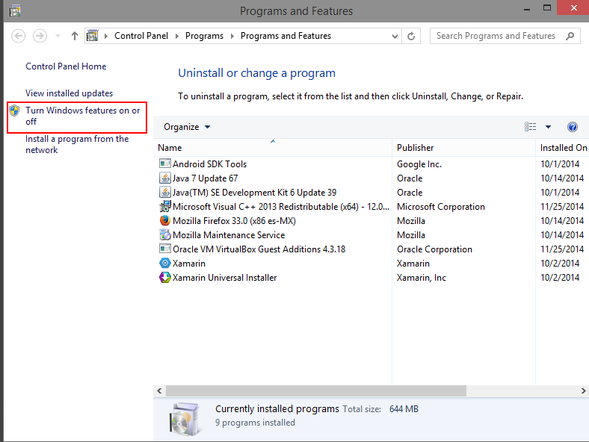Image resolution: width=589 pixels, height=442 pixels.
Task: Select Programs in breadcrumb path
Action: click(204, 36)
